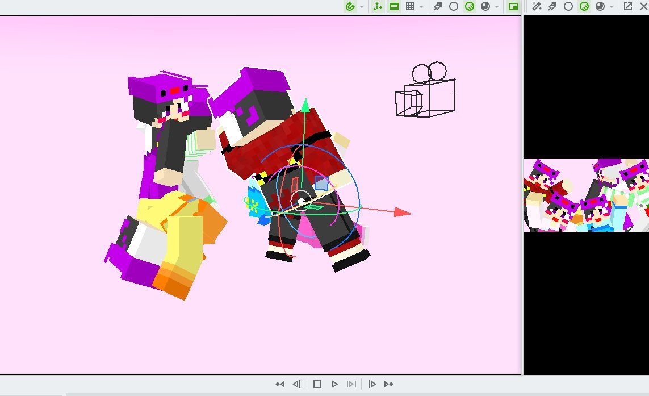Click the blue square plane handle on gizmo

(321, 183)
